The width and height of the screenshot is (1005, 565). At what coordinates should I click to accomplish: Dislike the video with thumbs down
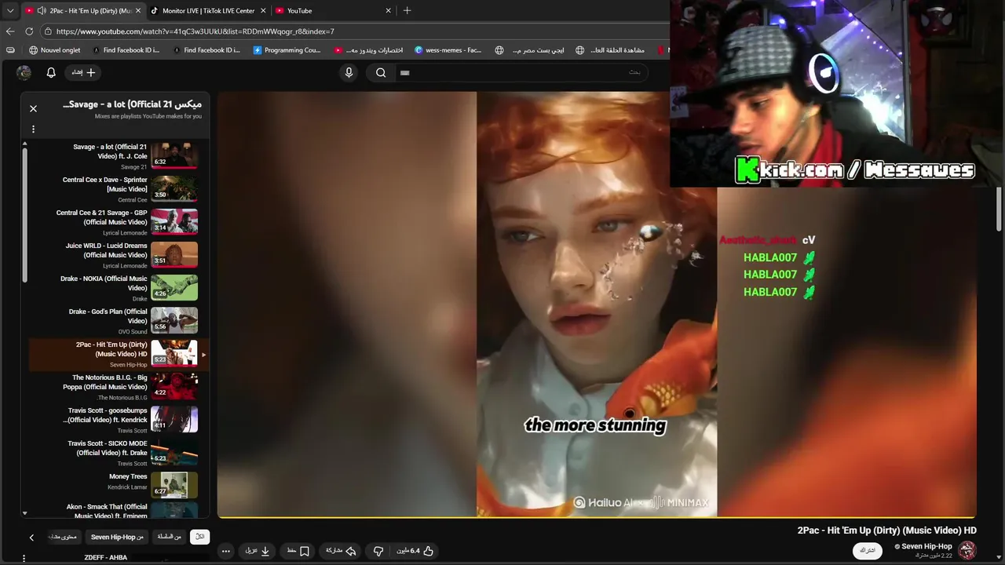pyautogui.click(x=378, y=551)
